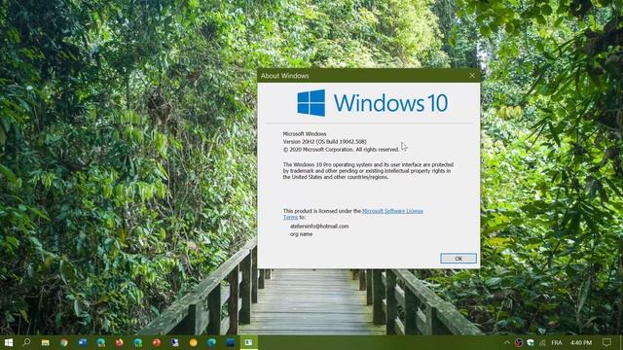This screenshot has height=350, width=623.
Task: Click the "Version 20H2 (OS Build 19042.508)" text
Action: (x=324, y=142)
